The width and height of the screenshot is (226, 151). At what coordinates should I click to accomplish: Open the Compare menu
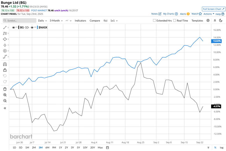(95, 21)
